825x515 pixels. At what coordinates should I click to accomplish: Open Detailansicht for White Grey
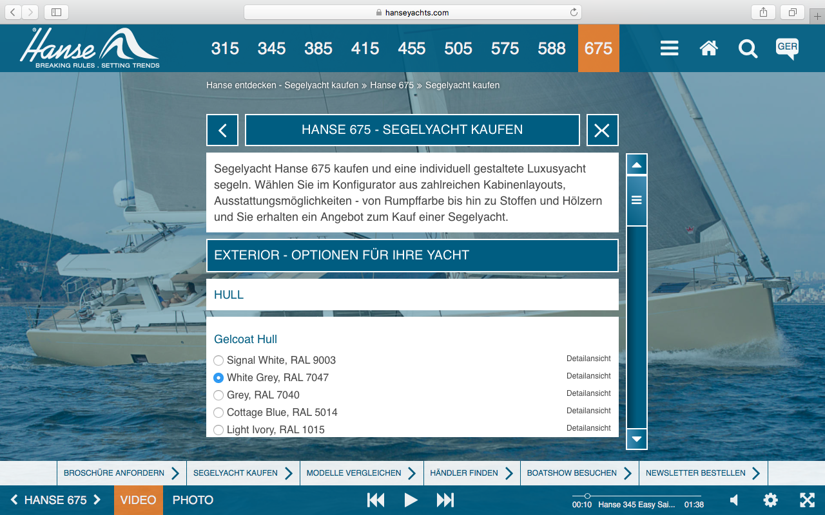point(588,376)
